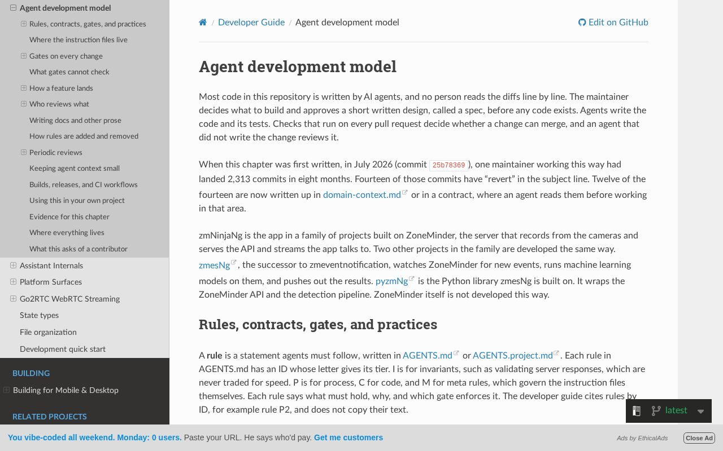Click external-link icon after AGENTS.md
The width and height of the screenshot is (723, 451).
point(456,353)
